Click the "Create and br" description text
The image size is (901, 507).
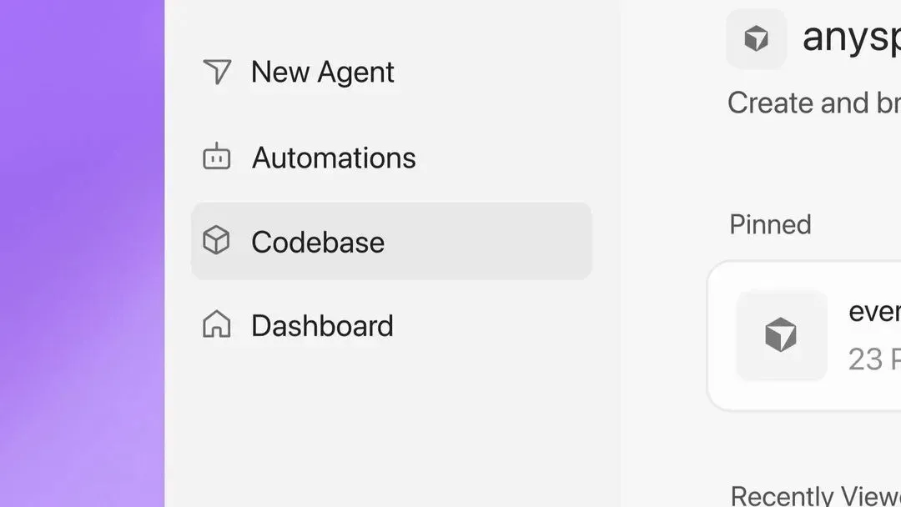pyautogui.click(x=814, y=103)
